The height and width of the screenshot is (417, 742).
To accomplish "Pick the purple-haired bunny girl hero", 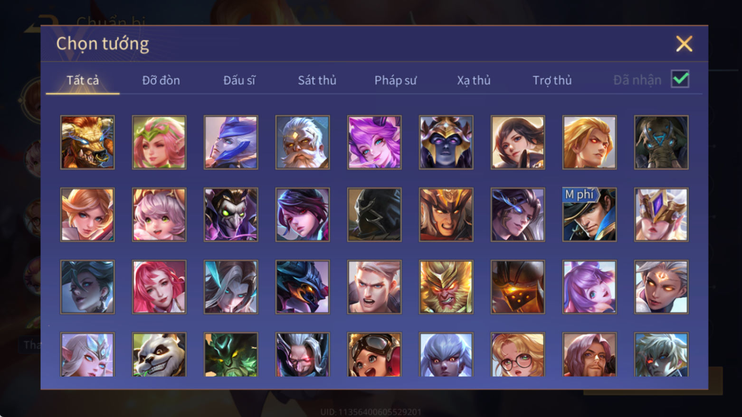I will point(590,287).
